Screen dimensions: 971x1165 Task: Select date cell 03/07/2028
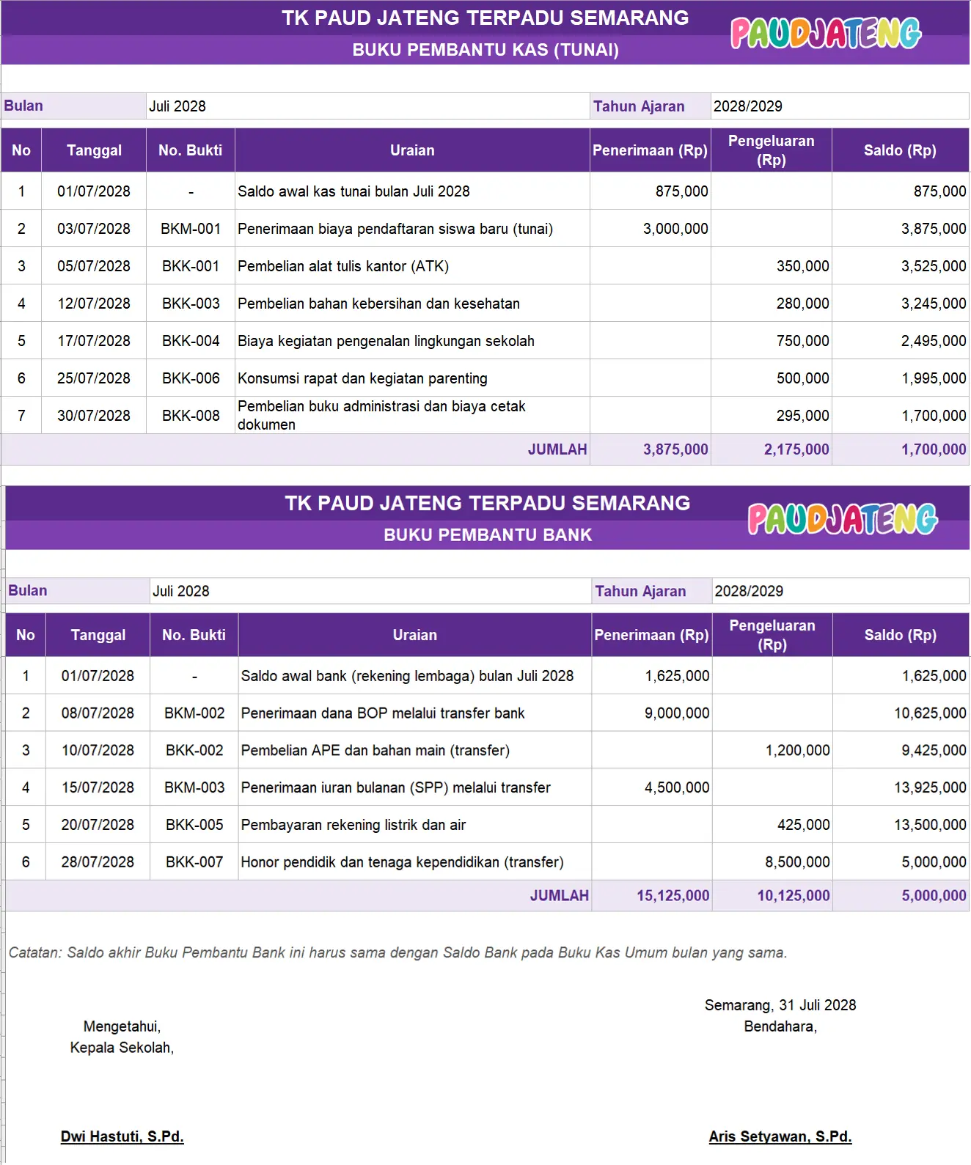tap(94, 229)
